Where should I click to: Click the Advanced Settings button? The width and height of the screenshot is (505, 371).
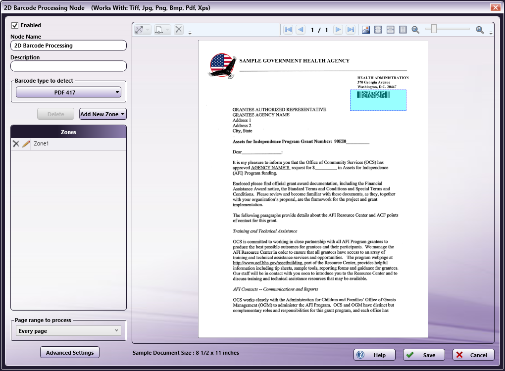coord(70,353)
